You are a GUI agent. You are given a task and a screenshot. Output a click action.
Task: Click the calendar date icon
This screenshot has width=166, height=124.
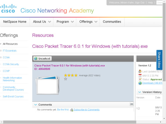(x=140, y=75)
